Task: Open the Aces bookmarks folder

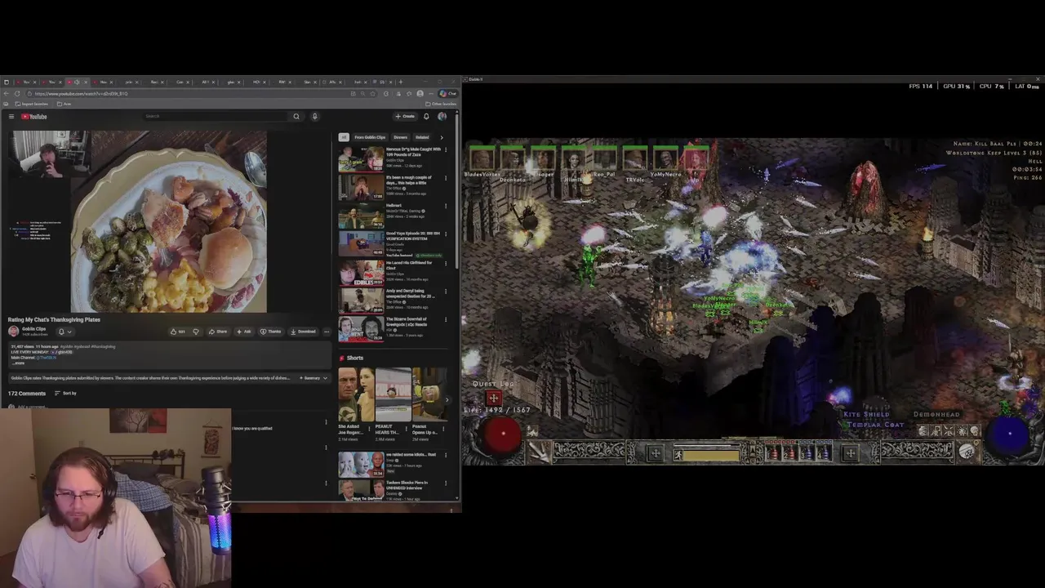Action: tap(64, 104)
